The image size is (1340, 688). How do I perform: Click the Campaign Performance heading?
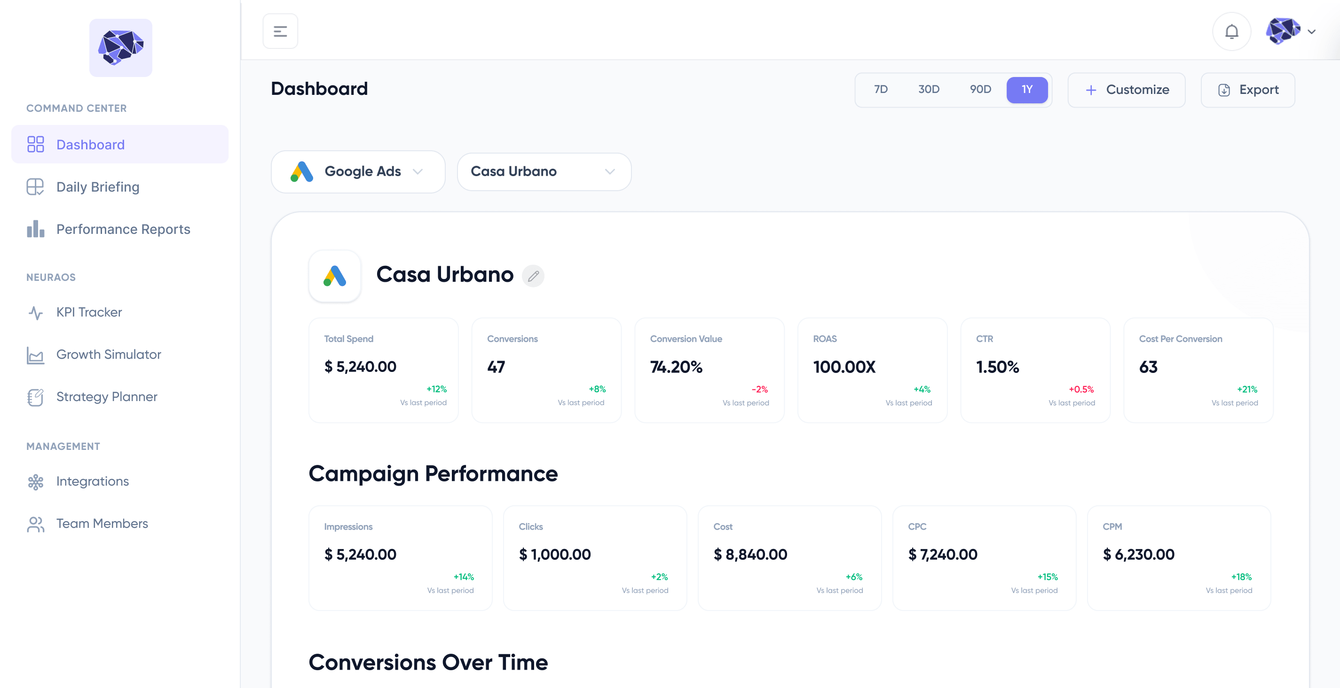434,474
